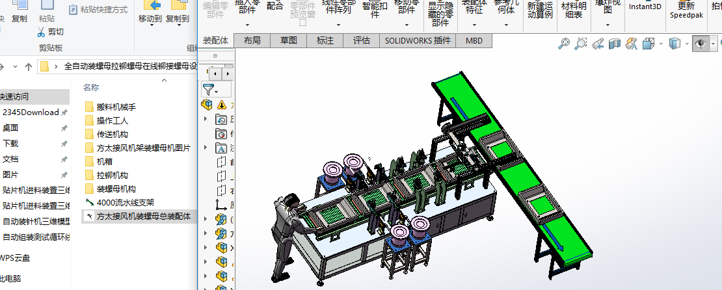Image resolution: width=722 pixels, height=290 pixels.
Task: Open the 爆炸视图 dropdown arrow
Action: (x=608, y=25)
